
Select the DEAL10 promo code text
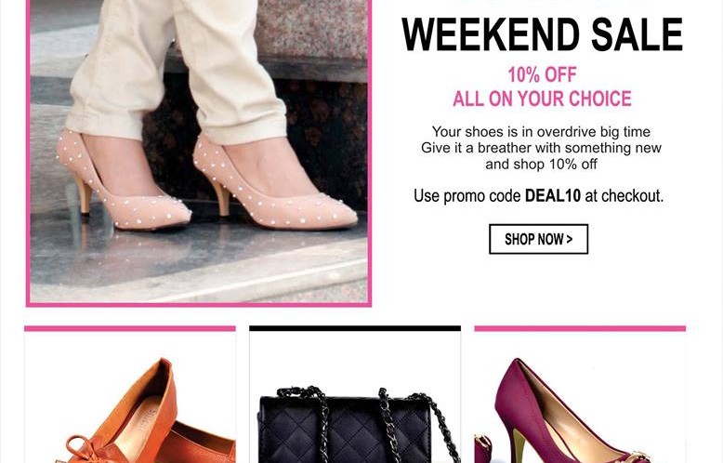[552, 195]
